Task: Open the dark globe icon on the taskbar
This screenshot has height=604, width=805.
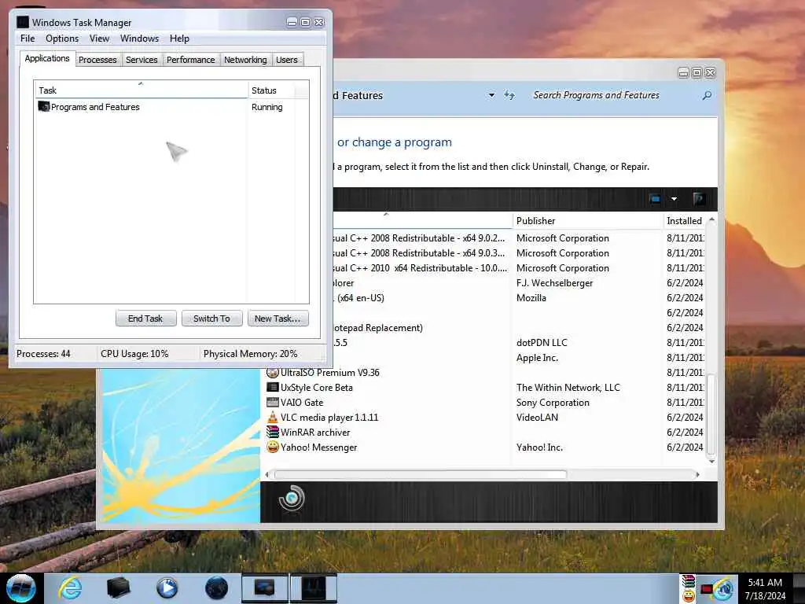Action: coord(216,588)
